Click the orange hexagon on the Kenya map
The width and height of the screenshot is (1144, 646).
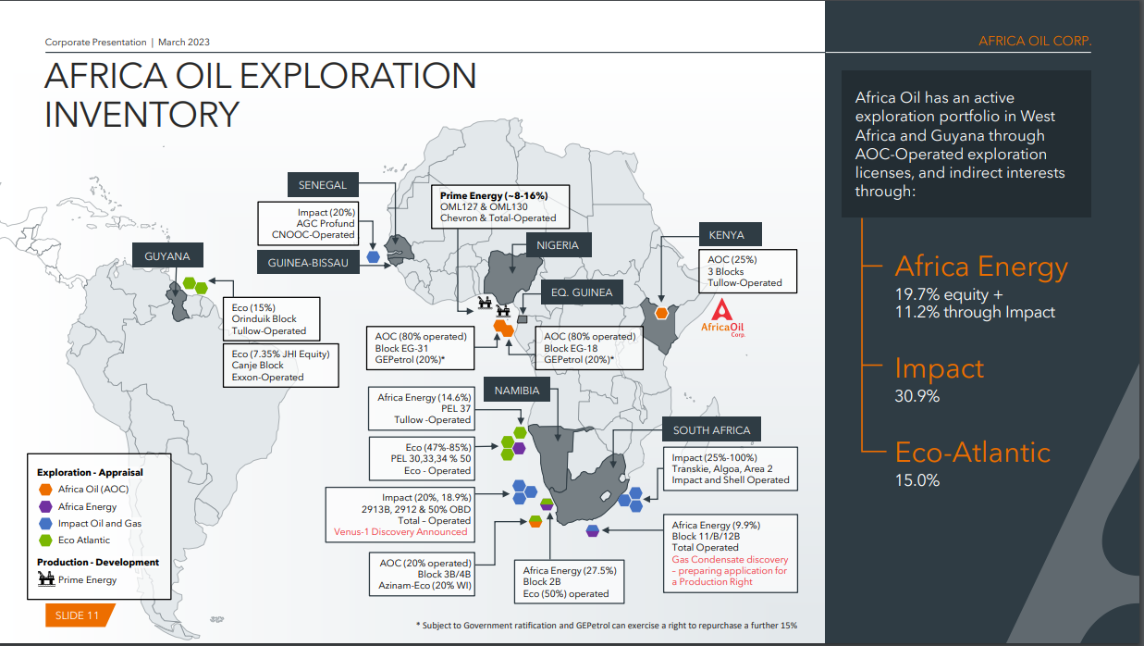pyautogui.click(x=662, y=313)
